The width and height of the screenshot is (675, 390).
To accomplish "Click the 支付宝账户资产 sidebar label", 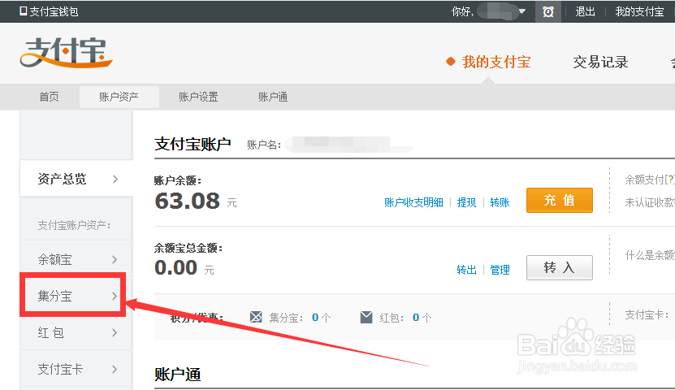I will click(x=74, y=225).
